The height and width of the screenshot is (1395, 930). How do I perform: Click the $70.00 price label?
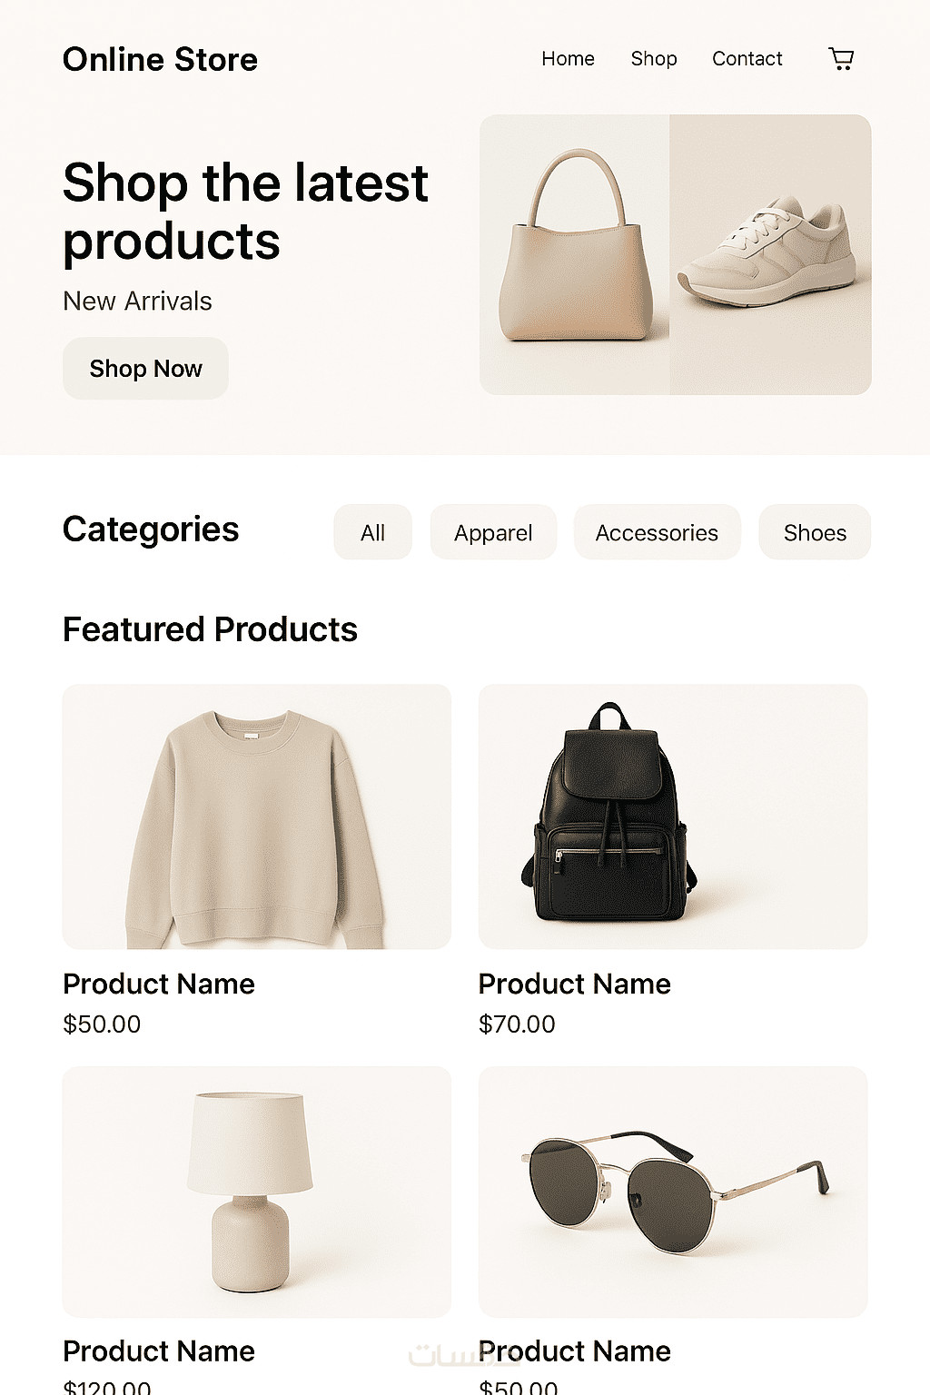point(517,1024)
